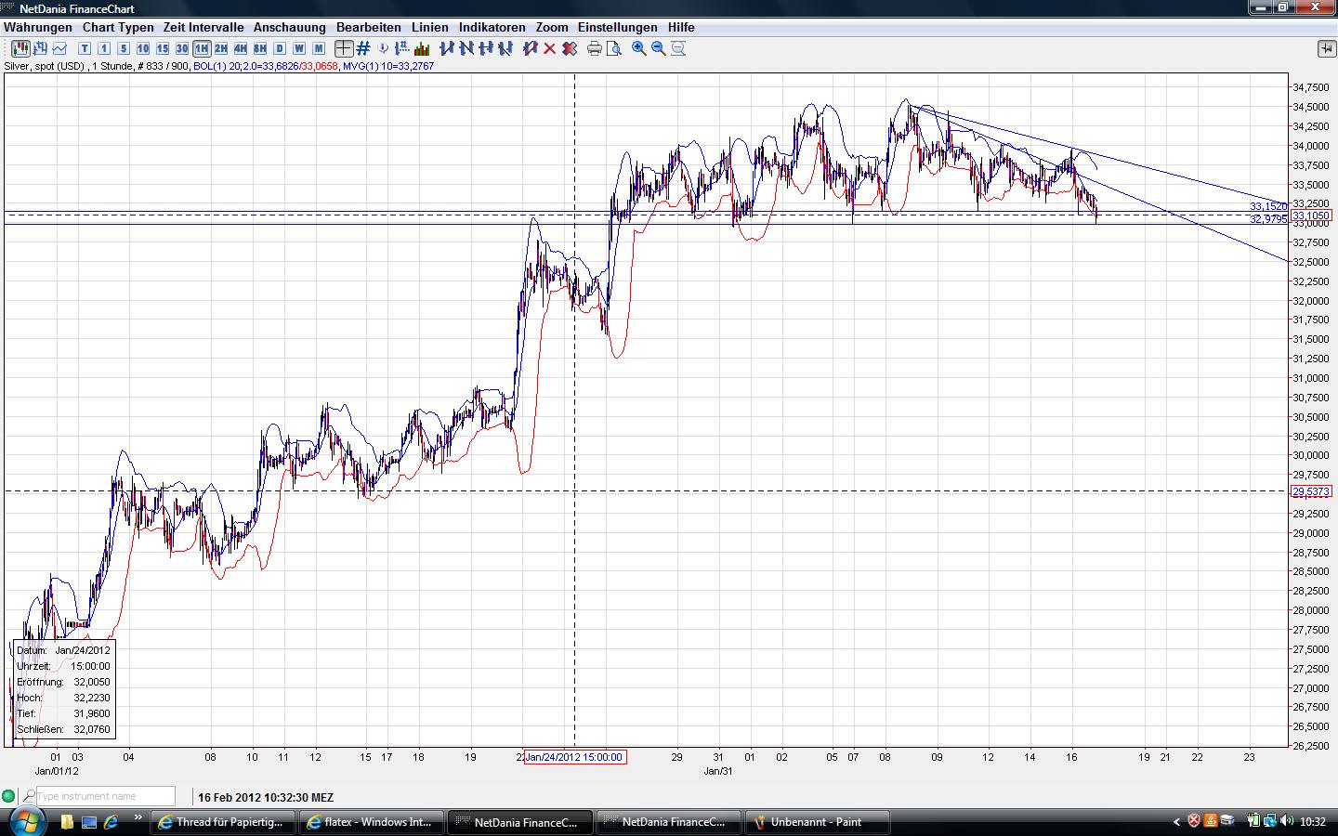Reset zoom with the greyed magnifier icon
The image size is (1338, 836).
[678, 48]
